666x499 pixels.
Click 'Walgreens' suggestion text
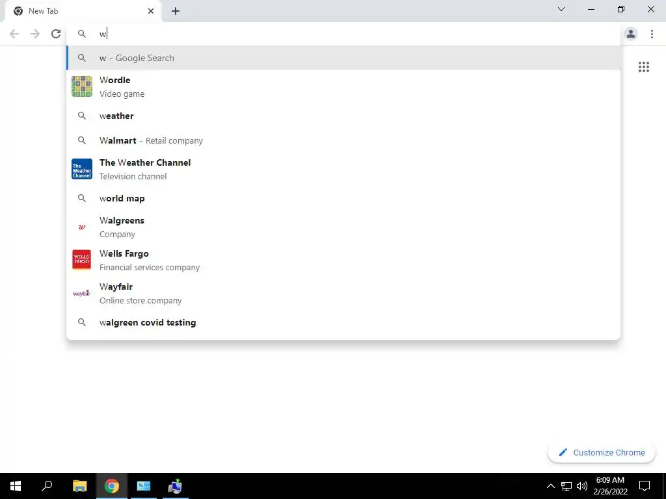pos(122,221)
